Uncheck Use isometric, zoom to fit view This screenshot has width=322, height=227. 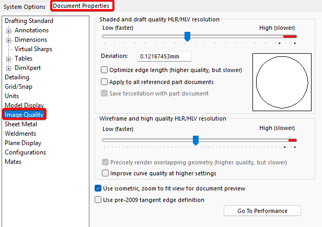click(x=98, y=188)
